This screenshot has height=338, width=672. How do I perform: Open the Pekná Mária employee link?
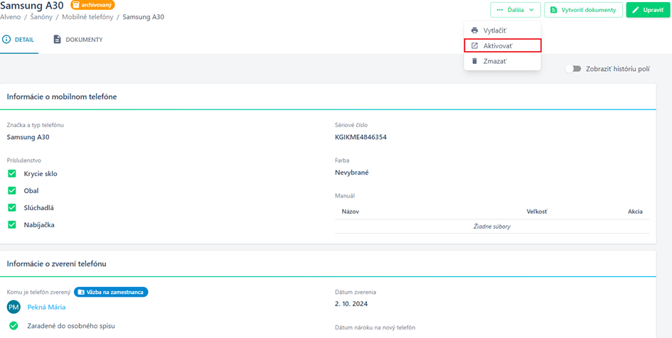(x=46, y=307)
